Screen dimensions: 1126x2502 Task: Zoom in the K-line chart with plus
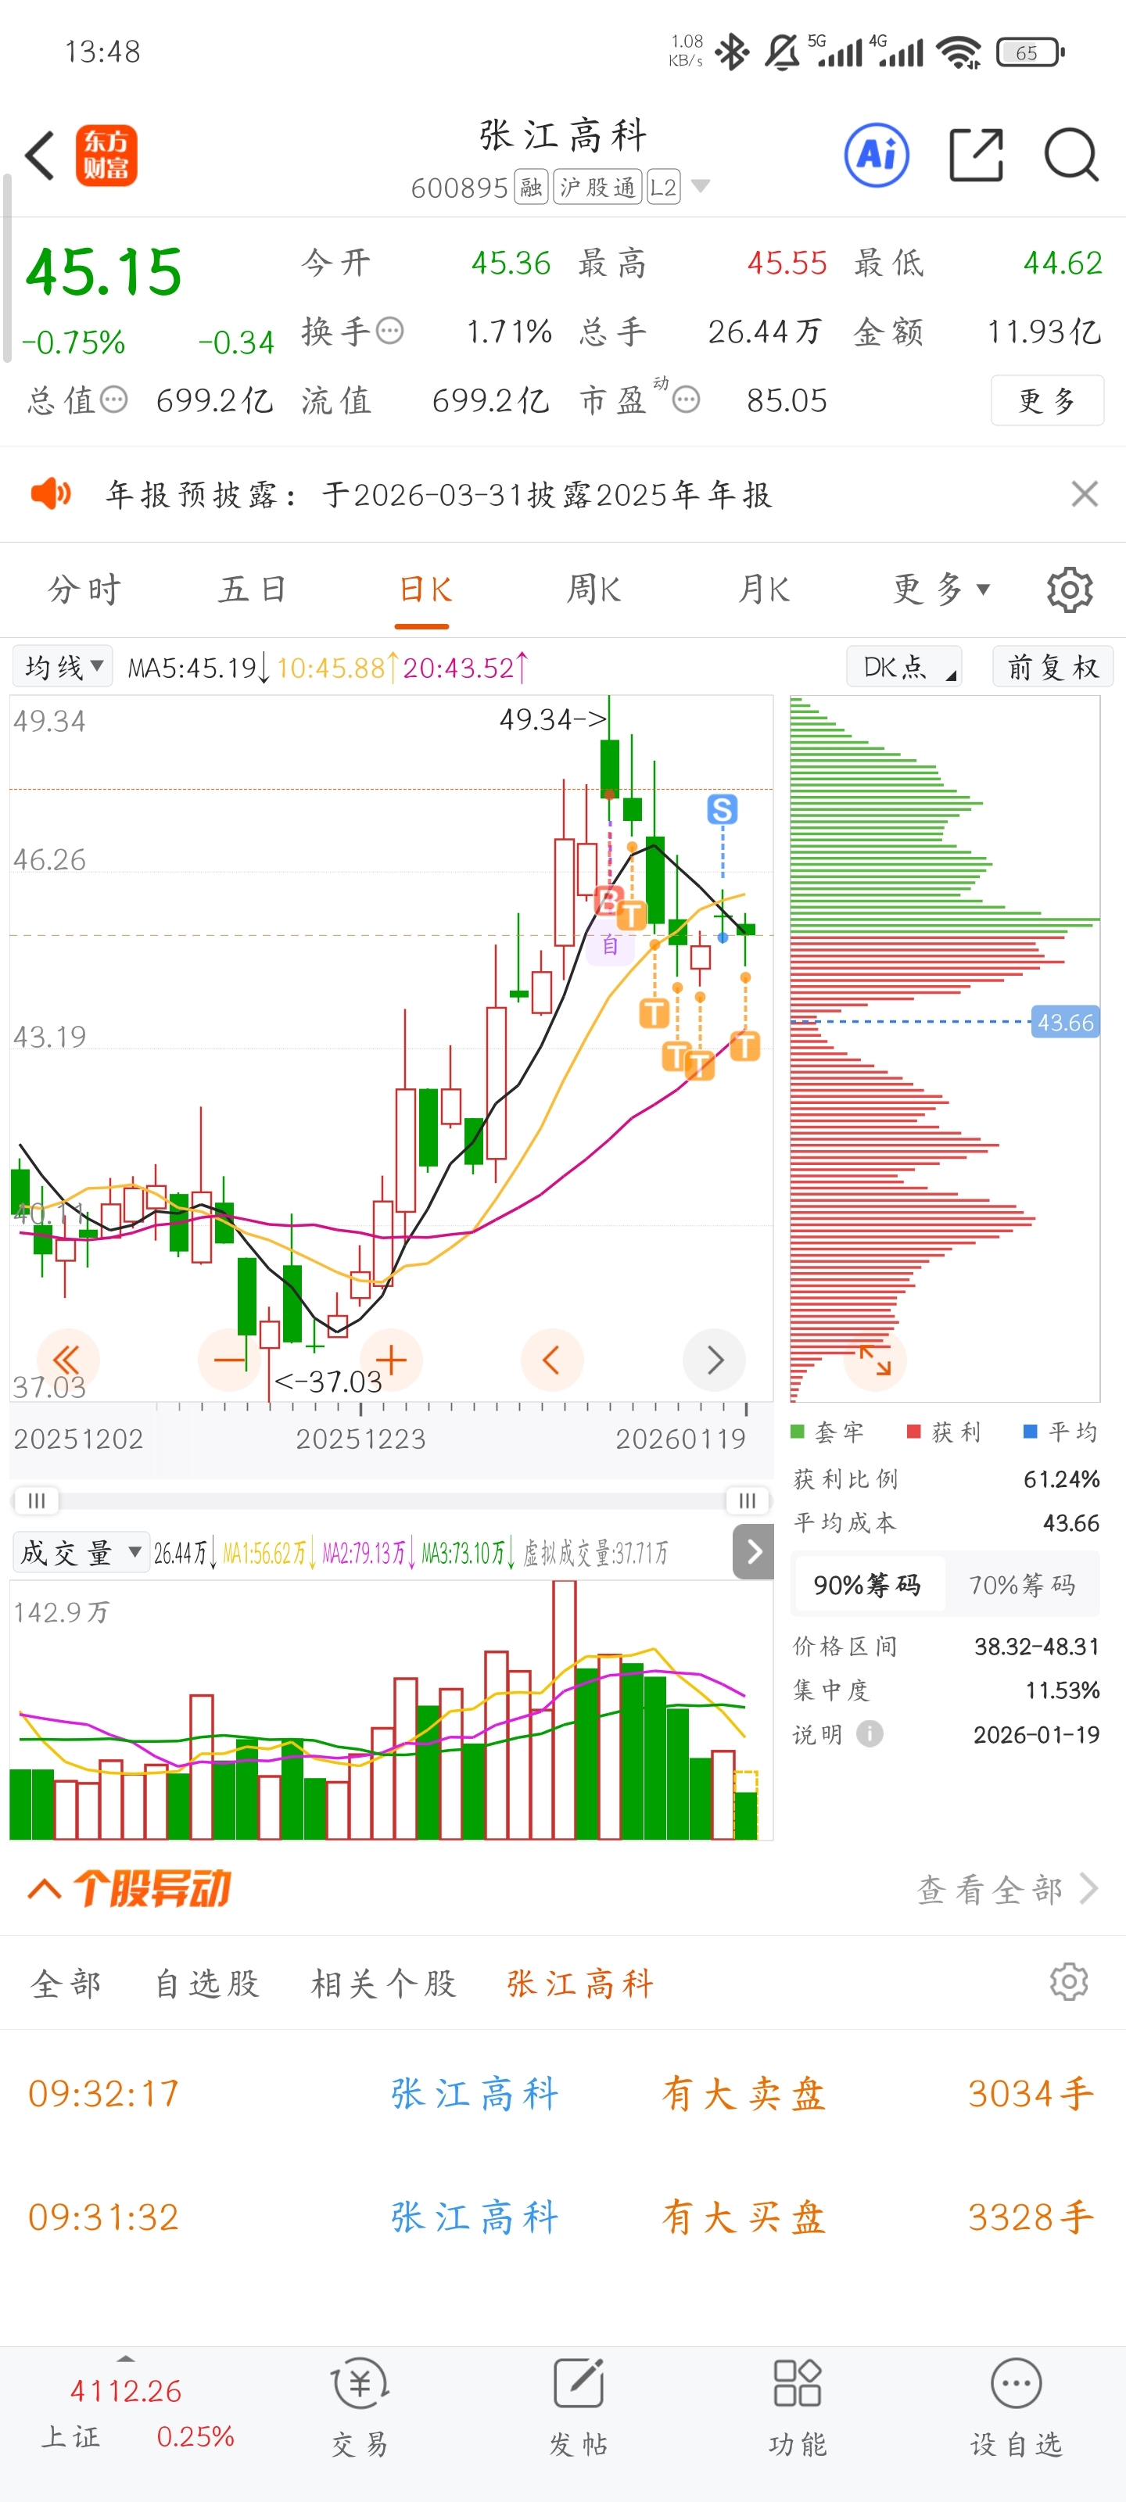390,1359
